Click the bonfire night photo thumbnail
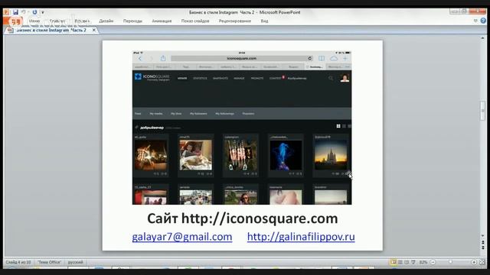 point(151,155)
